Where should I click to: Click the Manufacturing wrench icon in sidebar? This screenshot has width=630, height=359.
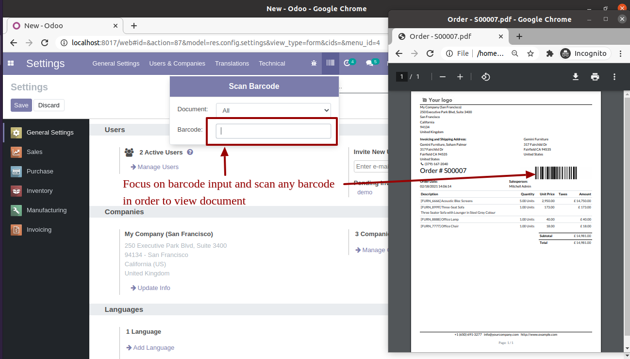pyautogui.click(x=17, y=210)
